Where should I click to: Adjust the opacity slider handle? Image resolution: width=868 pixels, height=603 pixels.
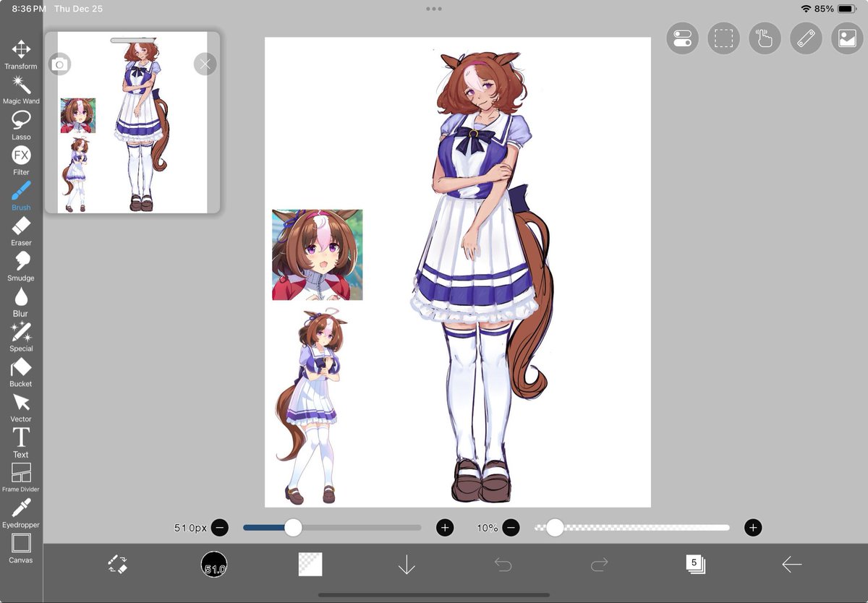coord(555,528)
